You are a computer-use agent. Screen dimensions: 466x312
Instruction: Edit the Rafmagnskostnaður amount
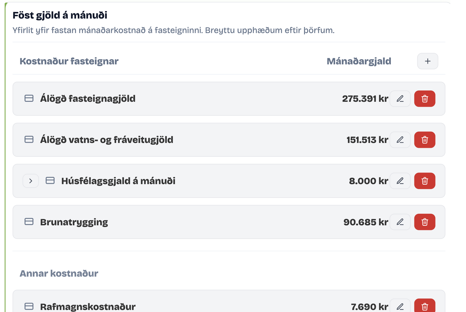tap(400, 306)
